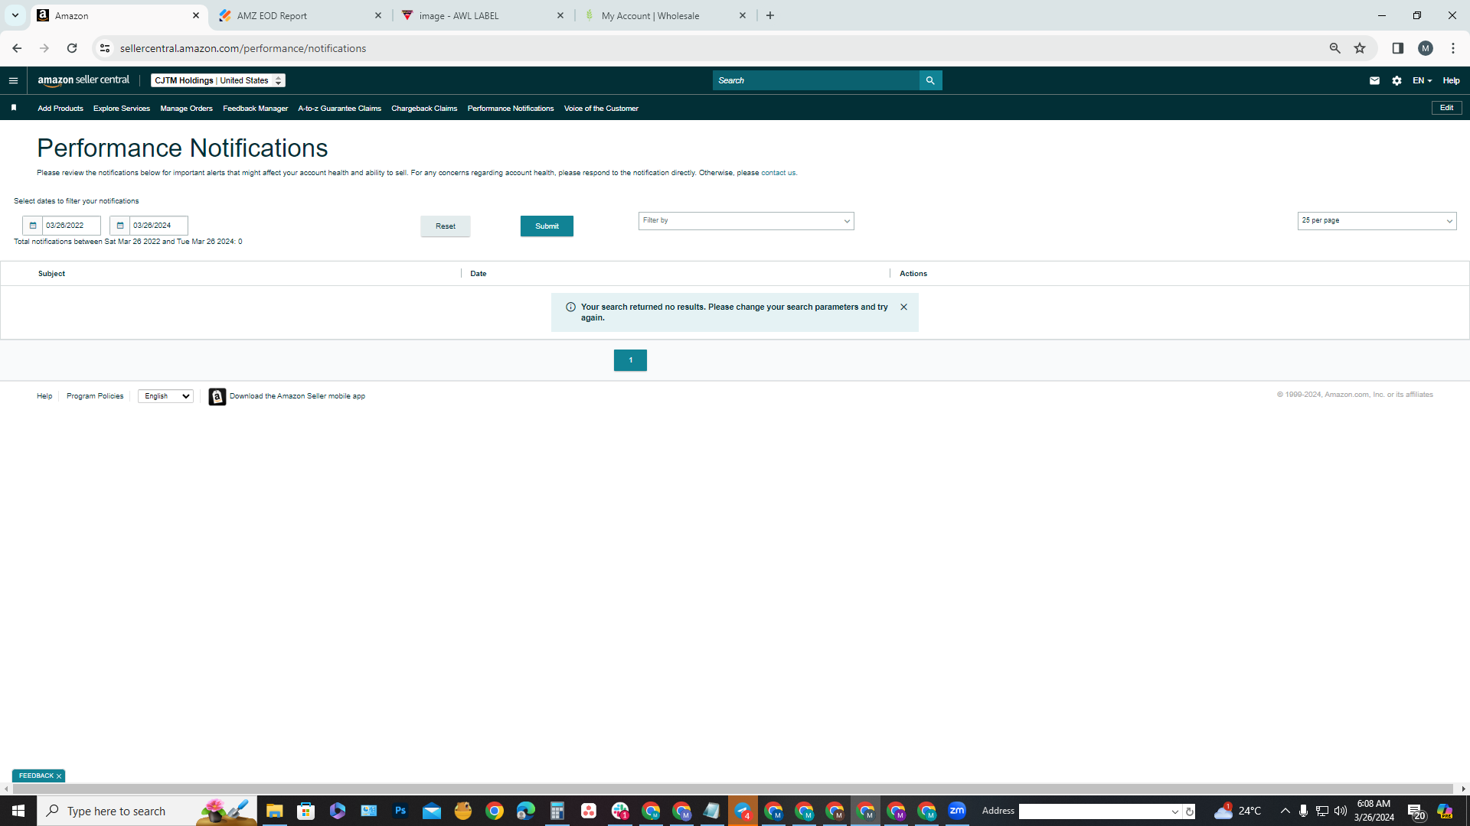Switch to the image - AWL LABEL tab
The height and width of the screenshot is (826, 1470).
[482, 15]
